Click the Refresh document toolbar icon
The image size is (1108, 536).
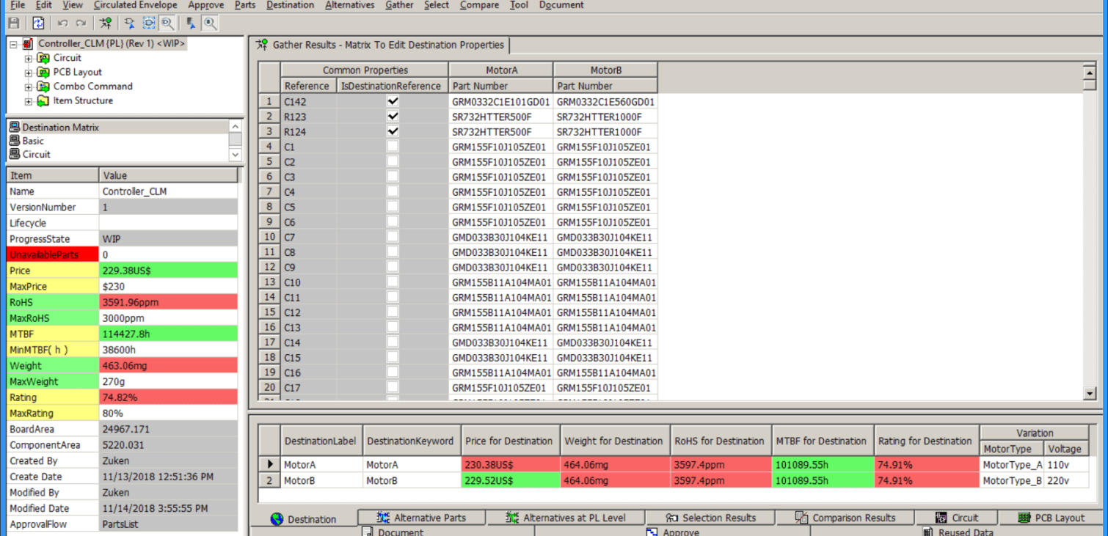pos(38,23)
